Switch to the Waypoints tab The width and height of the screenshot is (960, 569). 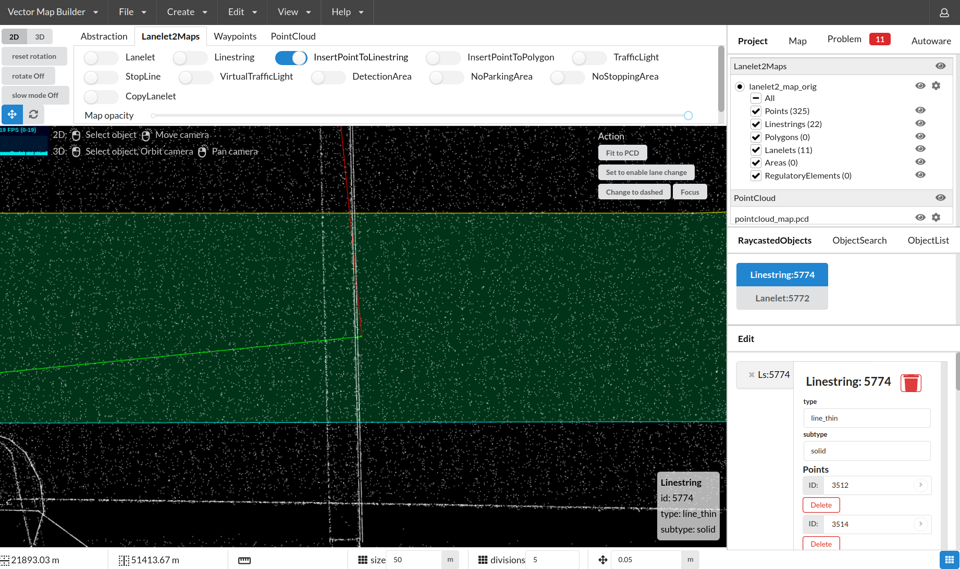(235, 36)
